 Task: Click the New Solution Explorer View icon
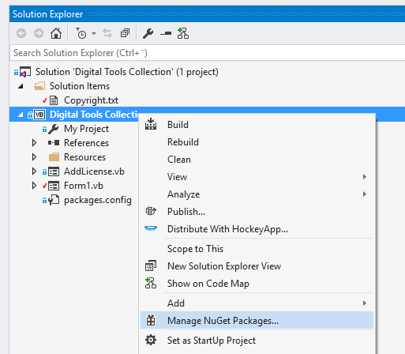(x=151, y=265)
